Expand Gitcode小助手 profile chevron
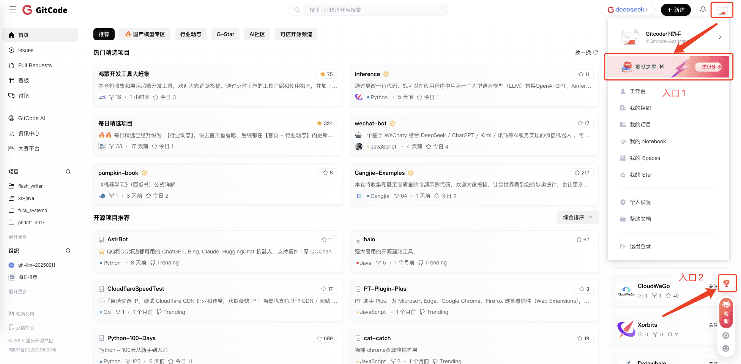This screenshot has width=741, height=364. coord(720,37)
